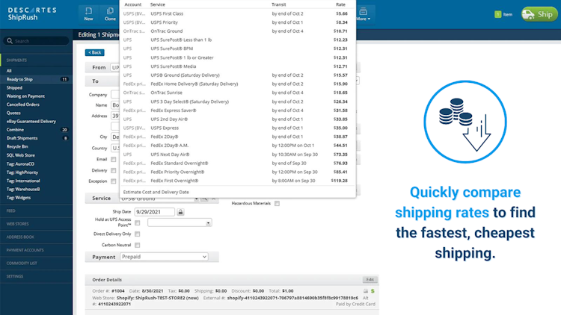The image size is (561, 315).
Task: Open Draft Shipments list
Action: click(22, 138)
